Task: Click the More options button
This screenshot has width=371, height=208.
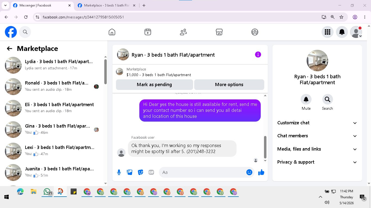Action: pos(229,84)
